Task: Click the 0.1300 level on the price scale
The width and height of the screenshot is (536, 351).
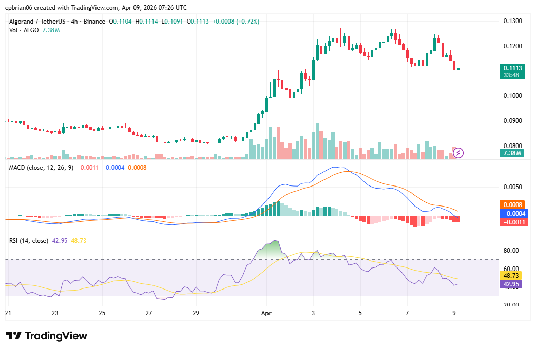Action: (x=512, y=19)
